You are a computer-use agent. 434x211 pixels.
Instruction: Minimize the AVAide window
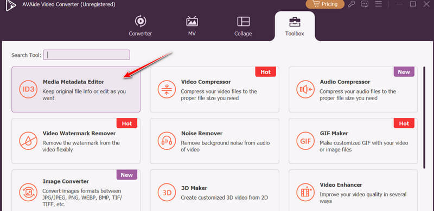(399, 4)
